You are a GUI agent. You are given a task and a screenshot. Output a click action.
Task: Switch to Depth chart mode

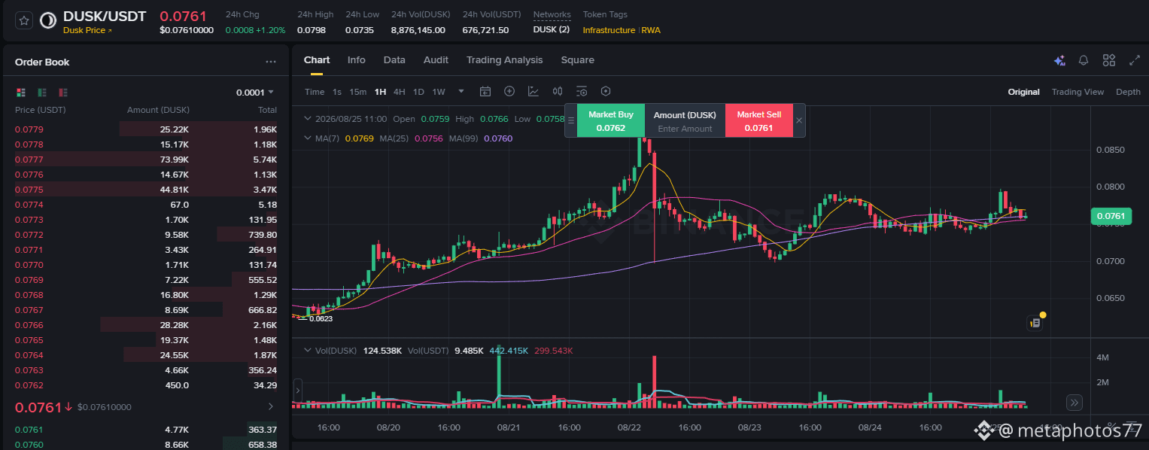pos(1128,92)
